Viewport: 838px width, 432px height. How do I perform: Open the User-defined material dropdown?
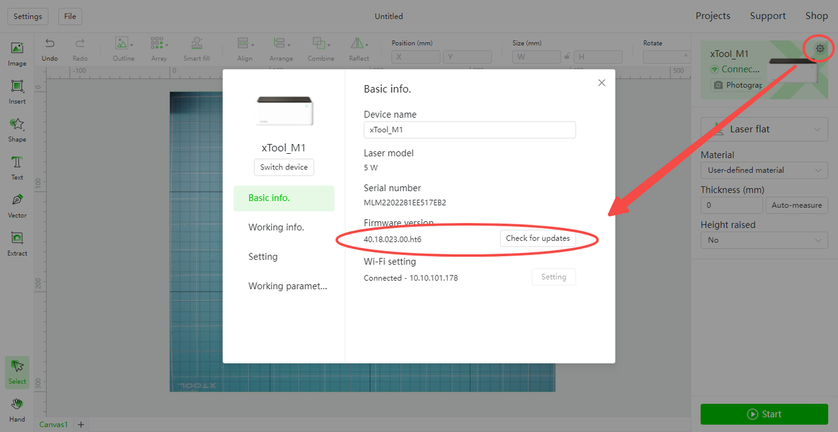coord(764,170)
